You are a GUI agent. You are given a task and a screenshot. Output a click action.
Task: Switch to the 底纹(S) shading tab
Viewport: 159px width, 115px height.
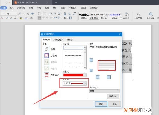tap(70, 40)
